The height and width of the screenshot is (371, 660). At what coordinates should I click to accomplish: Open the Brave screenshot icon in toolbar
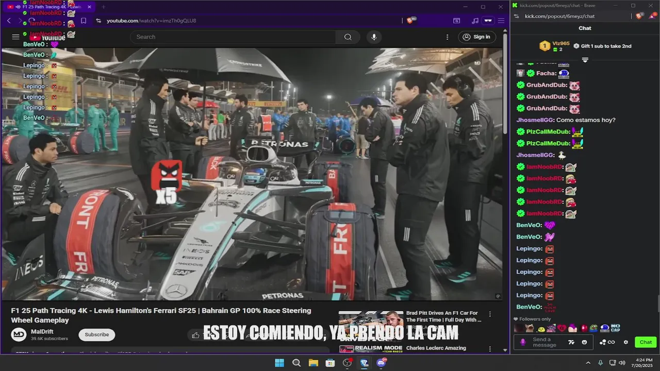pos(456,21)
